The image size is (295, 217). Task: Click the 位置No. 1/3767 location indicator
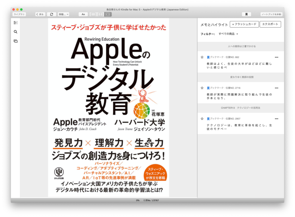click(x=151, y=200)
